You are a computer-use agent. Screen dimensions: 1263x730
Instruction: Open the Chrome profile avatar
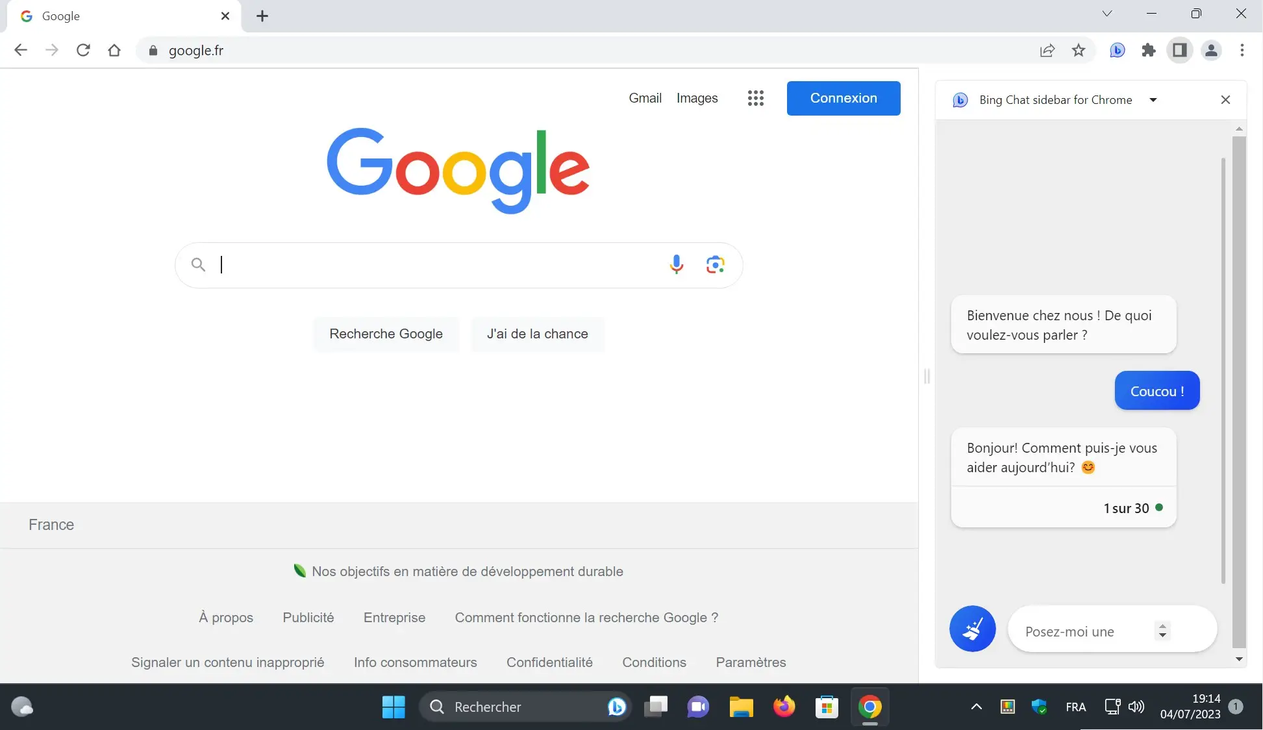coord(1211,50)
